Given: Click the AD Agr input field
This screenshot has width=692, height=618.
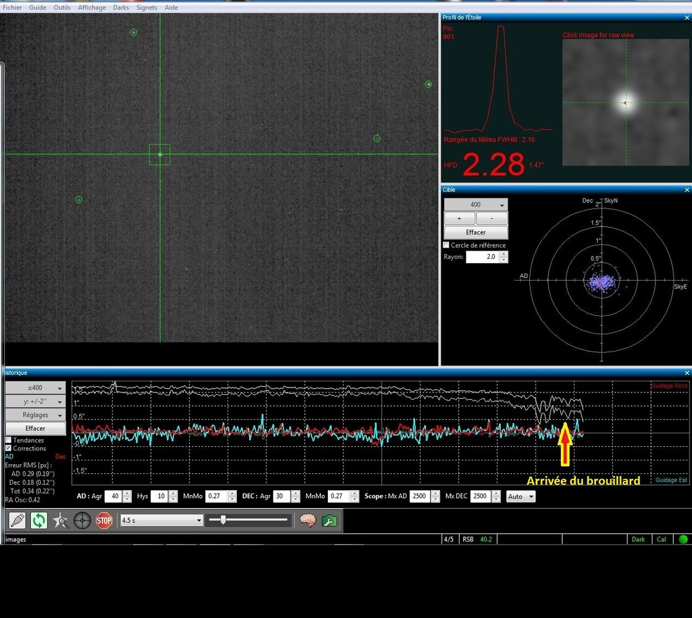Looking at the screenshot, I should [x=113, y=496].
